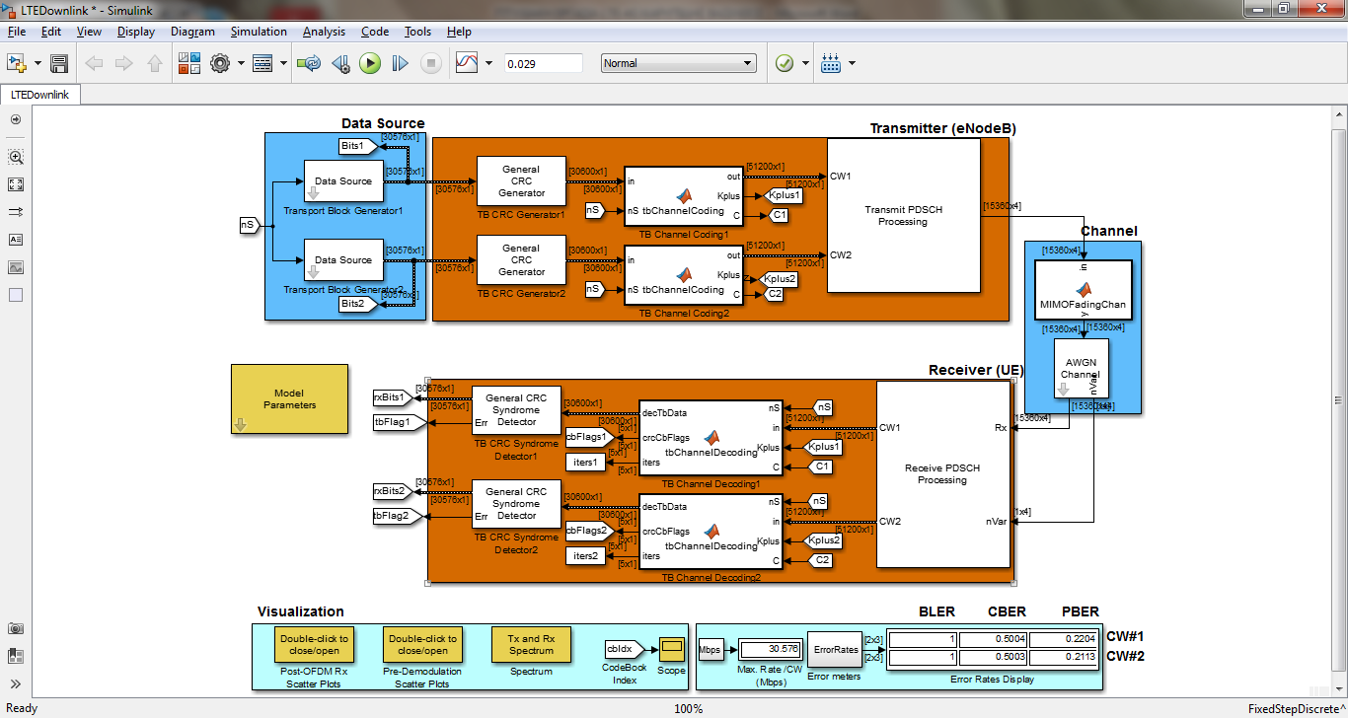Click the Forward navigation arrow

[x=124, y=63]
